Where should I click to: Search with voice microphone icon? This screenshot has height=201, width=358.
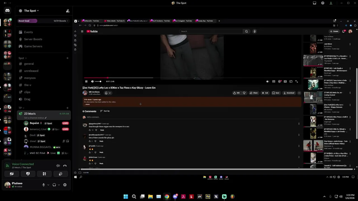click(255, 31)
